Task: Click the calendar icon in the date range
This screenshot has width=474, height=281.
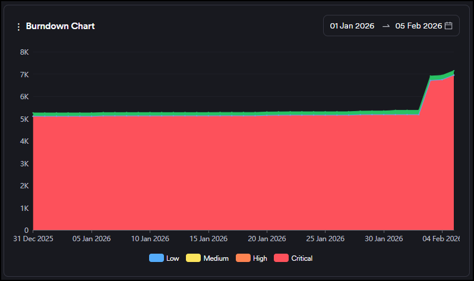Action: tap(449, 26)
